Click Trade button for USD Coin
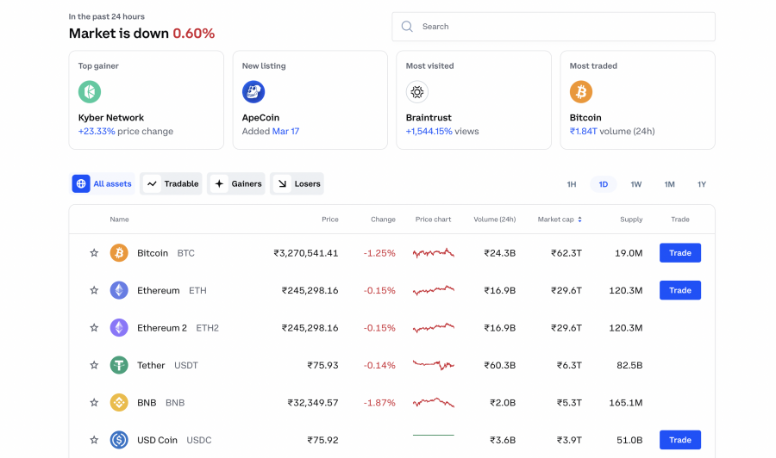 click(680, 440)
